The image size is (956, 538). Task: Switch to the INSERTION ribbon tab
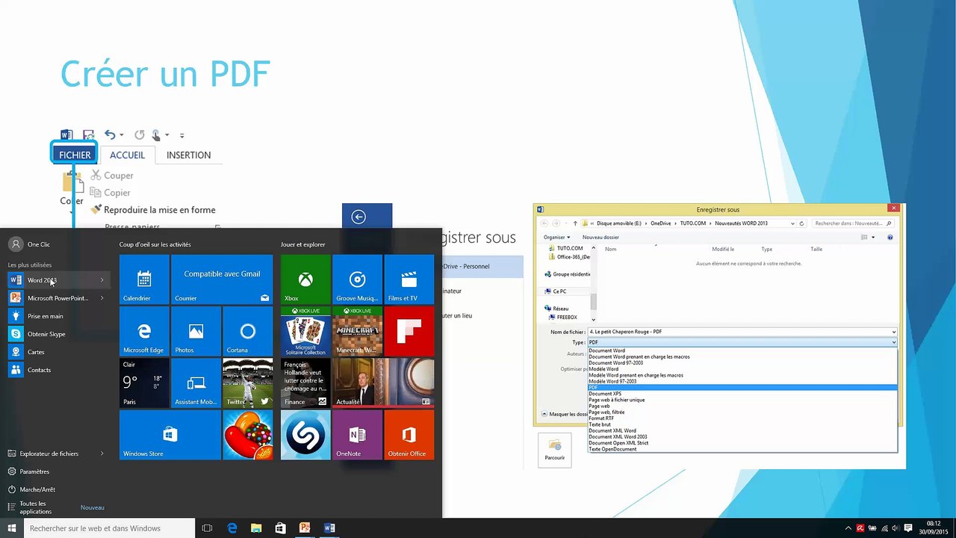(x=188, y=155)
